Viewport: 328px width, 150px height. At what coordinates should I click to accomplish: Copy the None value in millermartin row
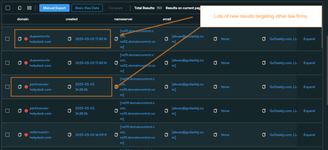(215, 135)
